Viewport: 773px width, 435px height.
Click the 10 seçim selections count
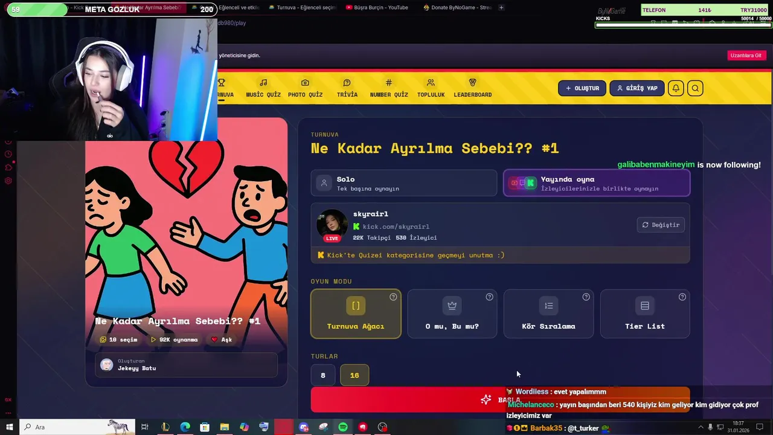coord(118,340)
